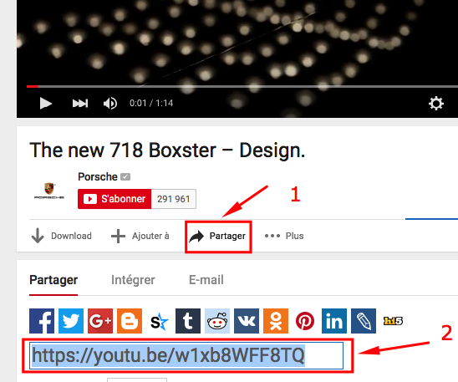The height and width of the screenshot is (382, 458).
Task: Share on LinkedIn icon
Action: 334,321
